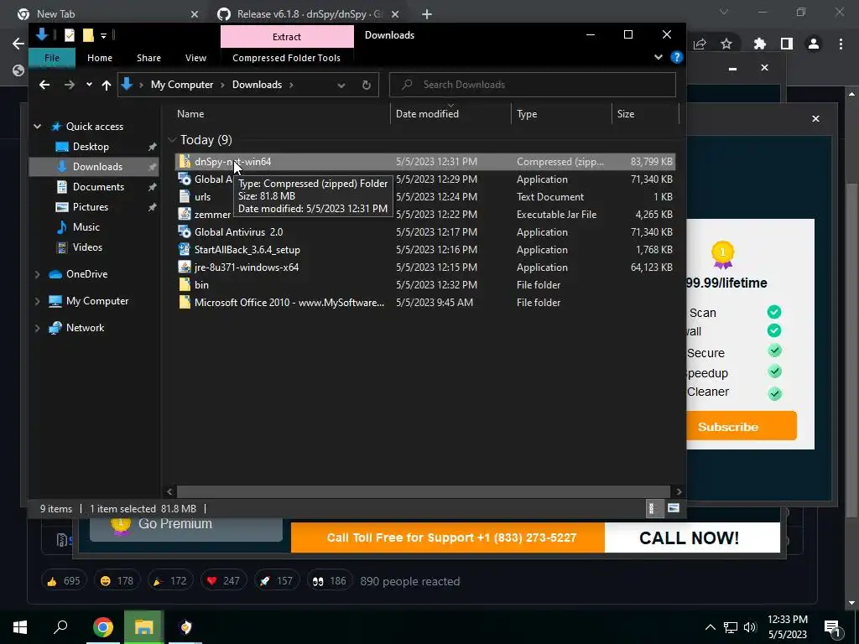This screenshot has height=644, width=859.
Task: Select the urls text document
Action: pos(202,196)
